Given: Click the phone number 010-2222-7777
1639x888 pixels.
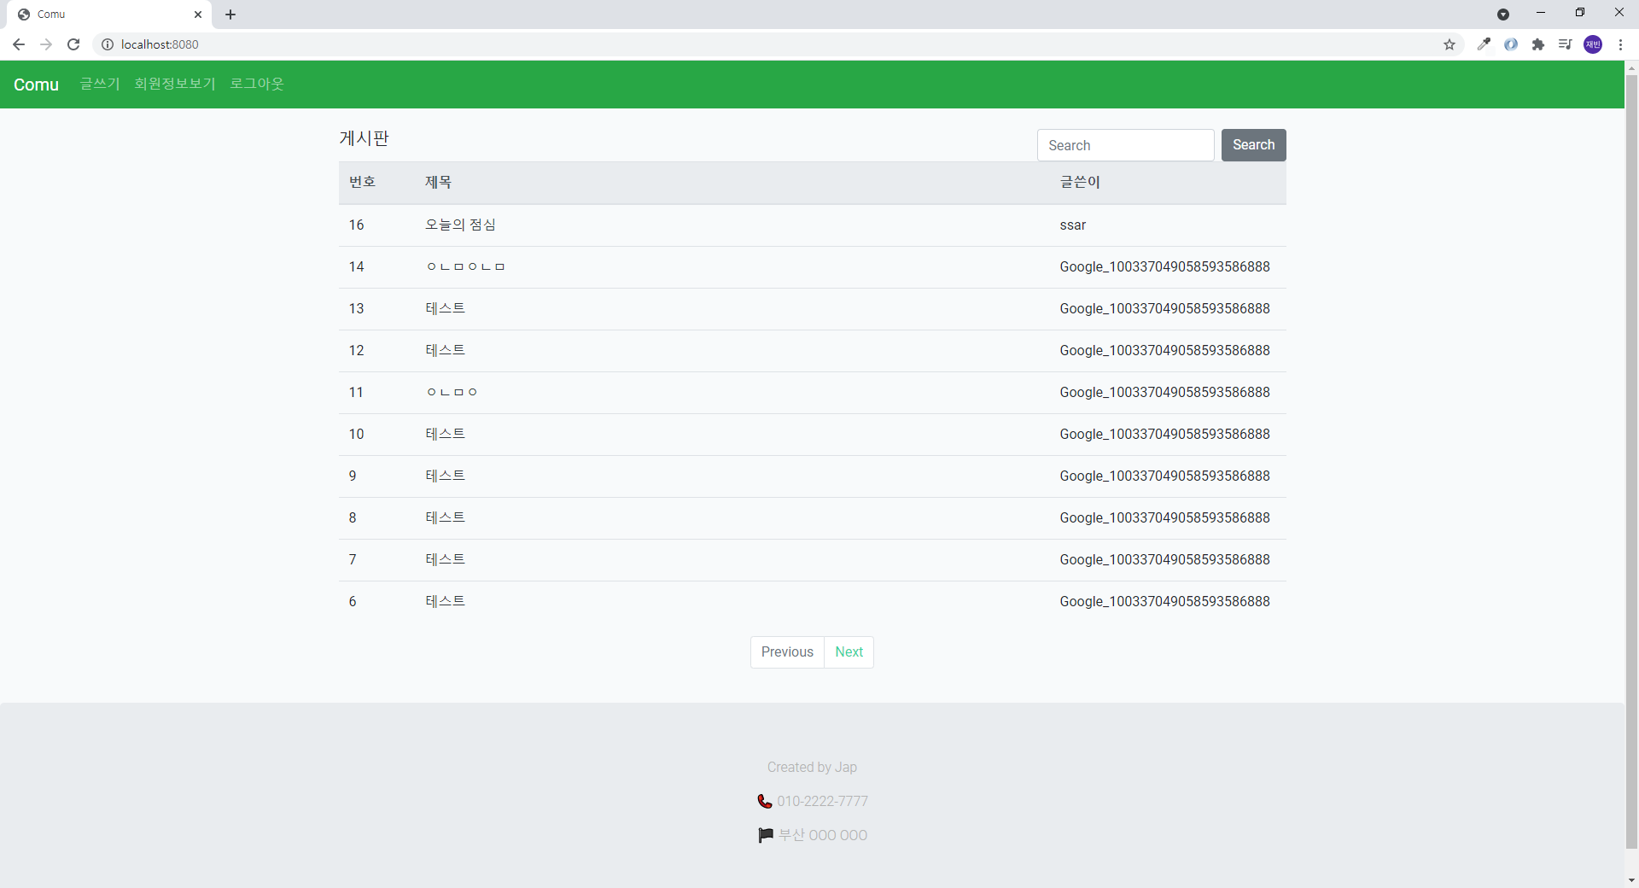Looking at the screenshot, I should (x=822, y=801).
